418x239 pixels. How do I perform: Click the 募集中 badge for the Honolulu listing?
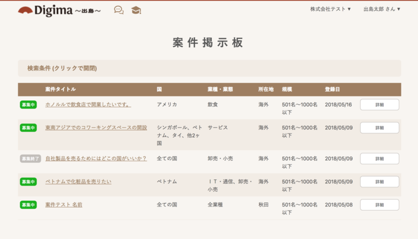28,105
